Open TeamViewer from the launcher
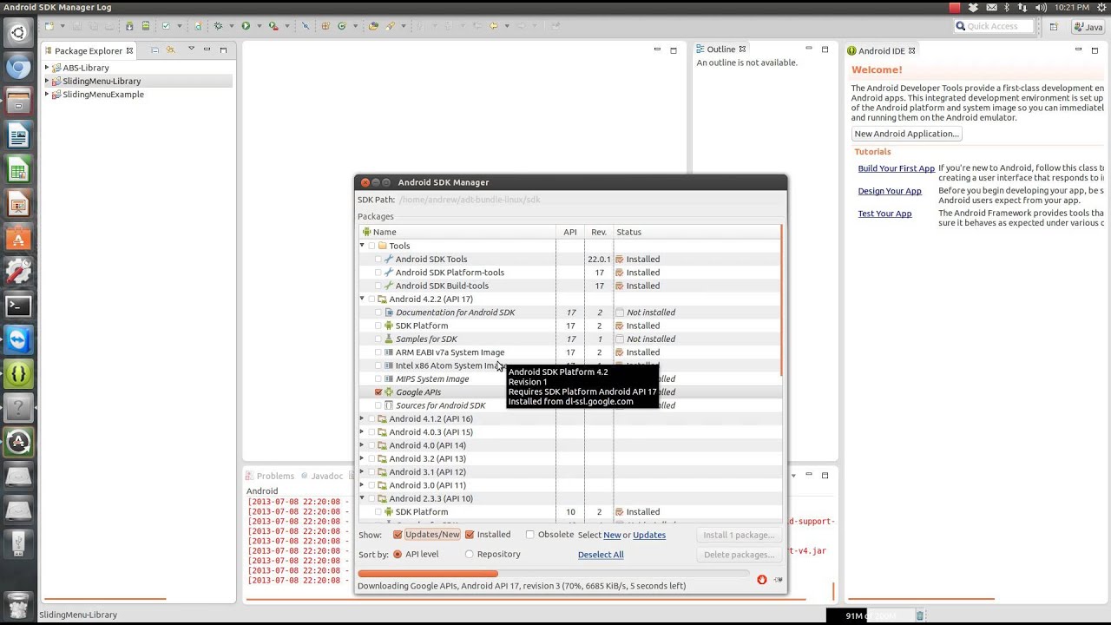Viewport: 1111px width, 625px height. click(18, 340)
